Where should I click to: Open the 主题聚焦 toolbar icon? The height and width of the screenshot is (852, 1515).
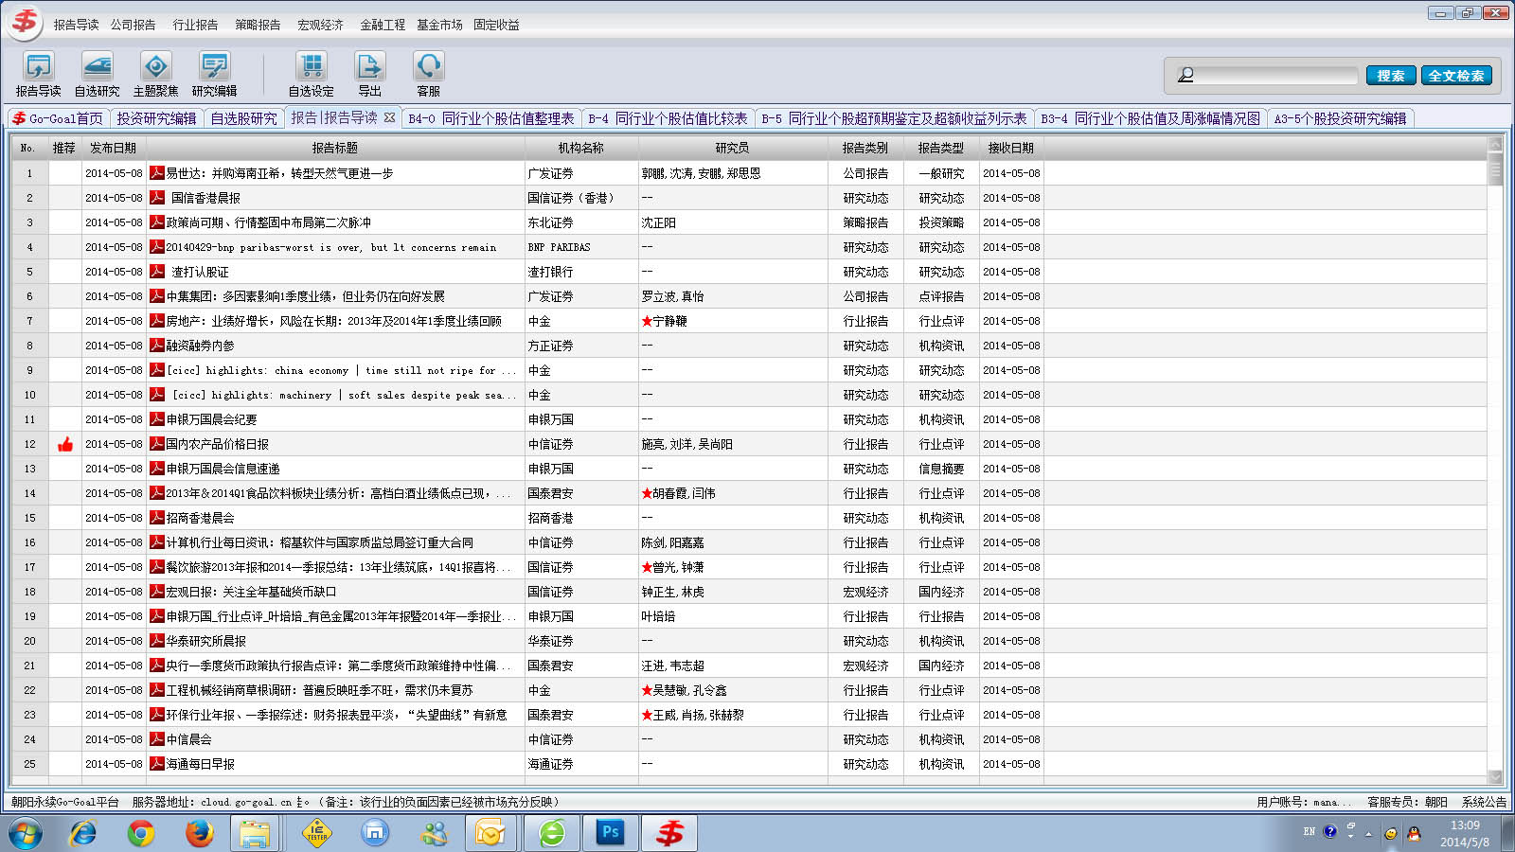155,74
